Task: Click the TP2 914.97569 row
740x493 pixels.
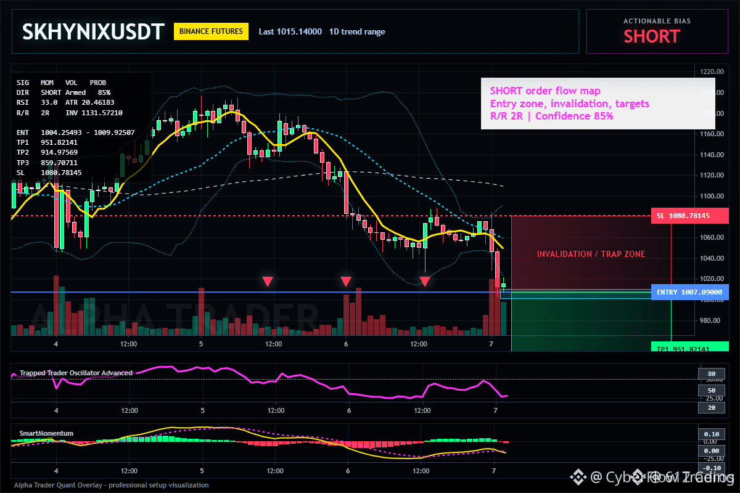Action: click(47, 152)
